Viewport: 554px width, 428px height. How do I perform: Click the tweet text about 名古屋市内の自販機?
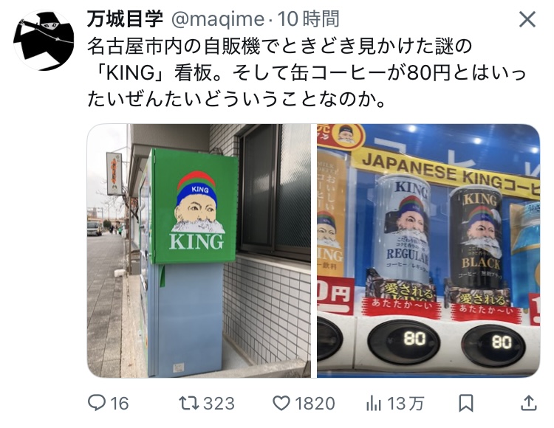pyautogui.click(x=307, y=73)
